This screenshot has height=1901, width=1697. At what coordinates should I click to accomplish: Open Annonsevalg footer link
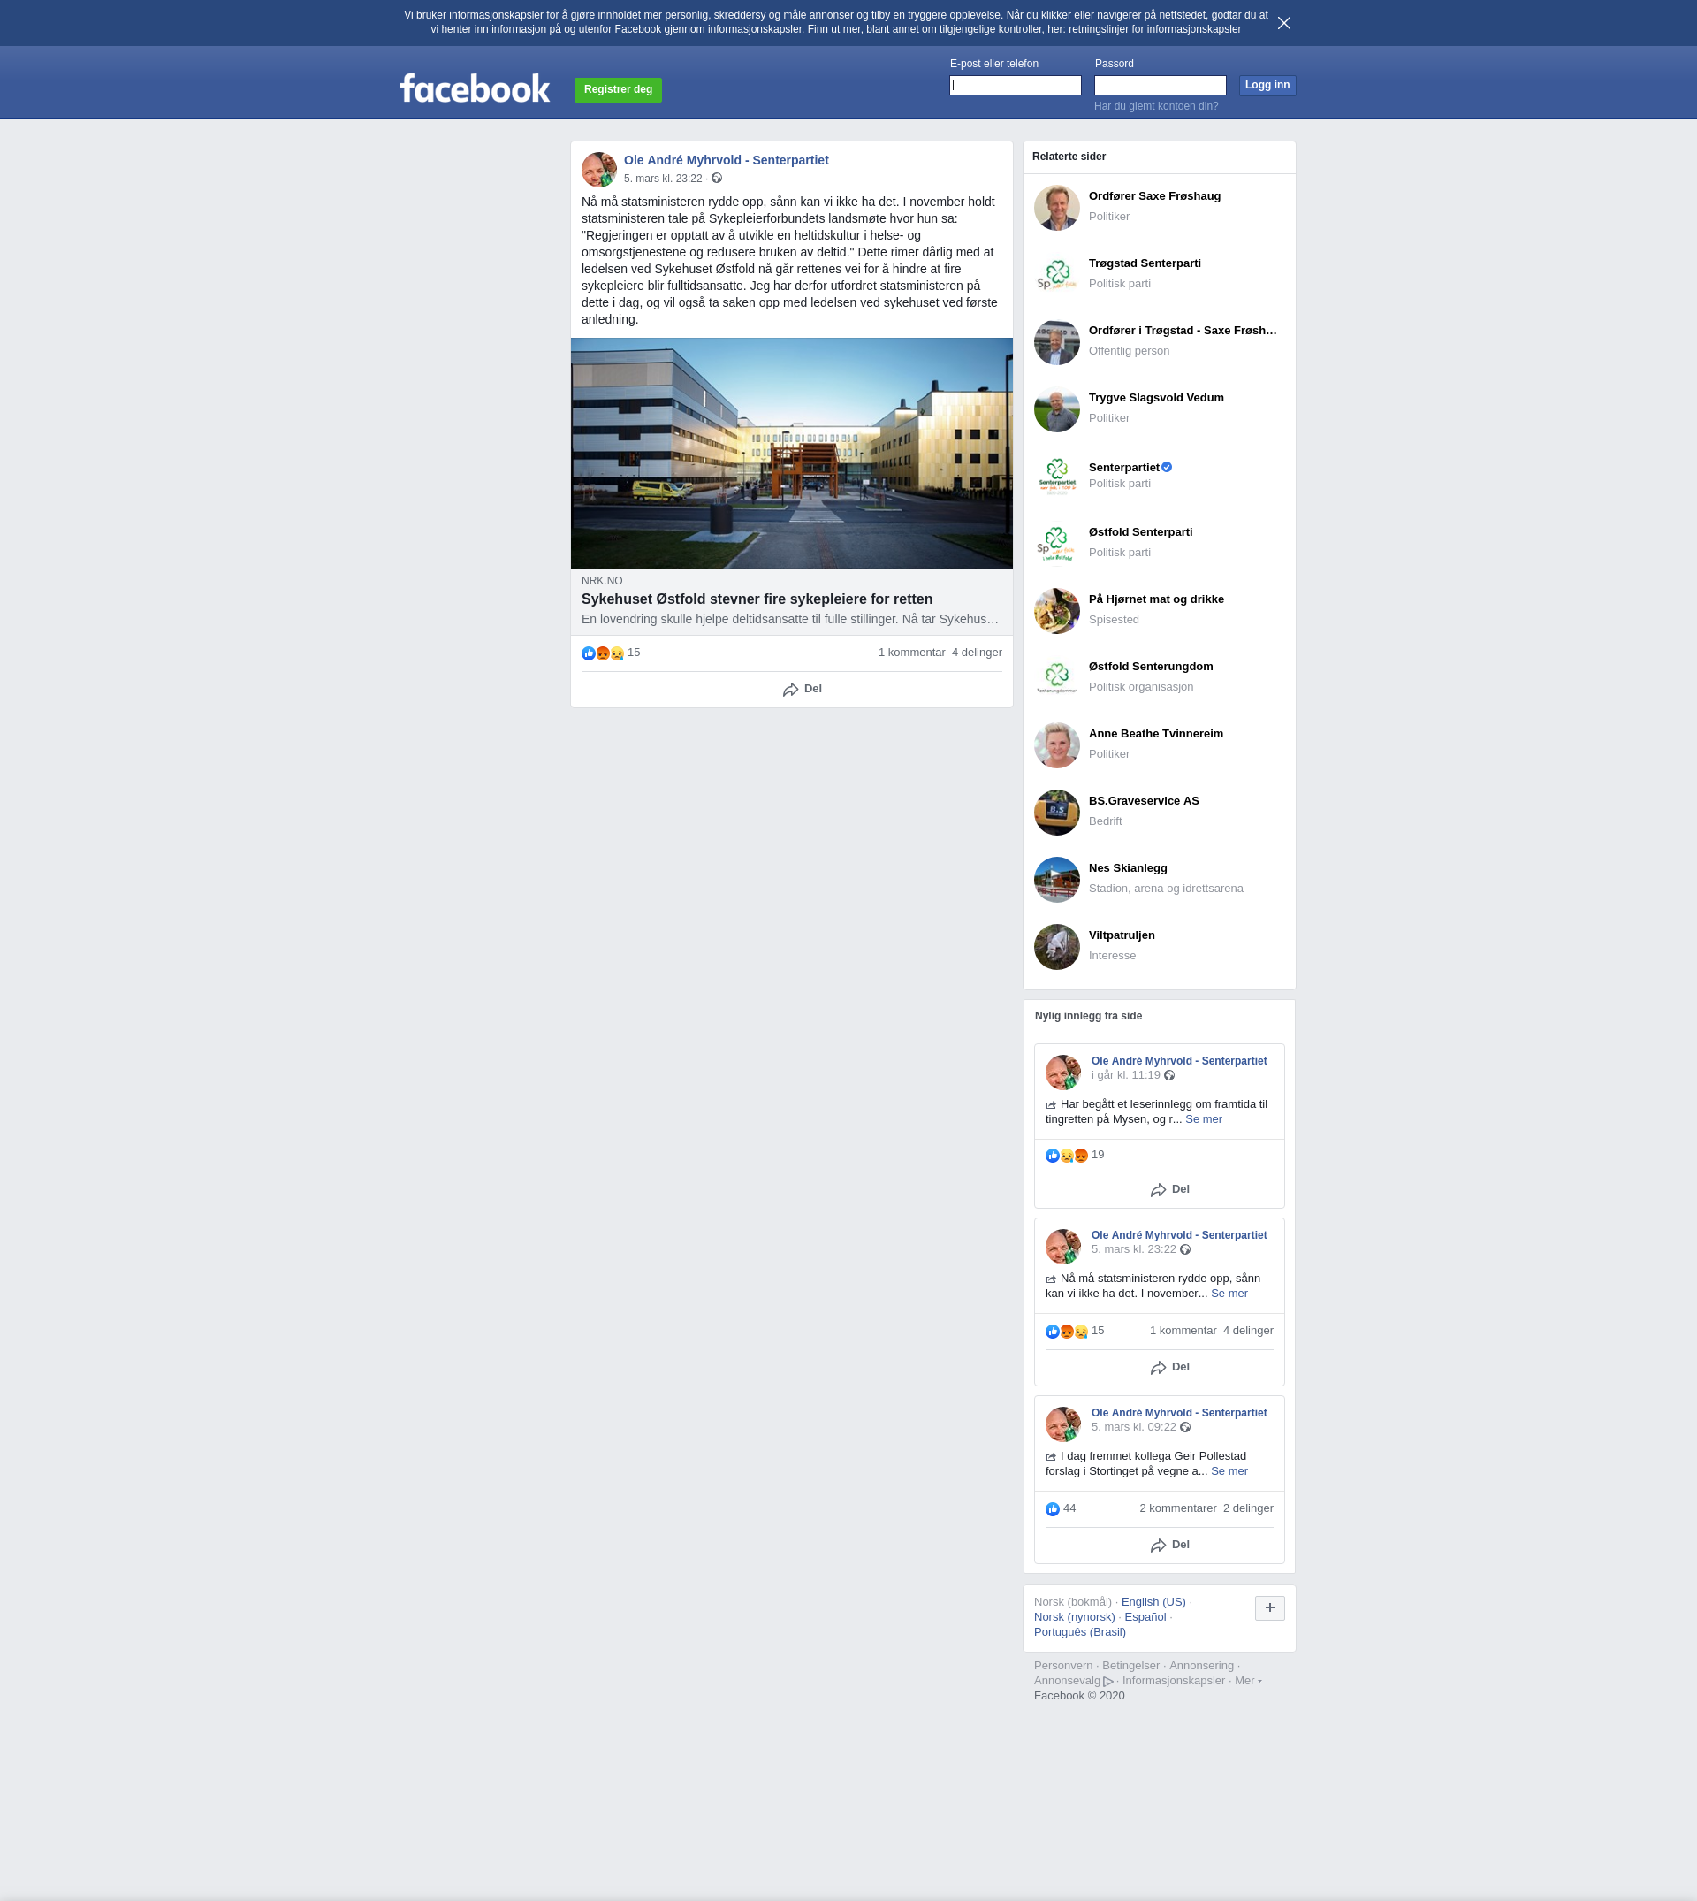click(1073, 1681)
